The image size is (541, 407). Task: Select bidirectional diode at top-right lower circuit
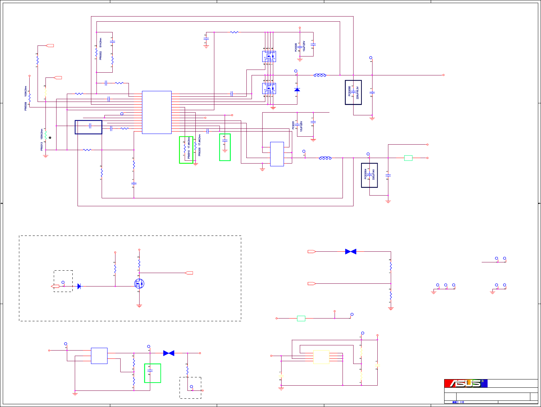point(351,252)
